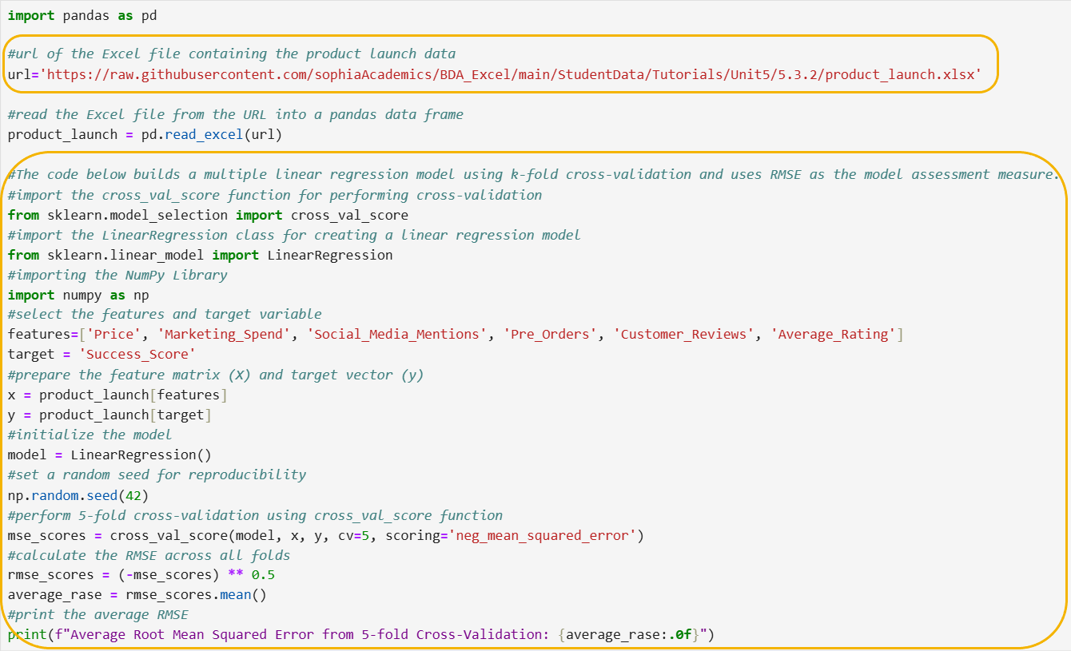
Task: Click the LinearRegression import line
Action: 200,255
